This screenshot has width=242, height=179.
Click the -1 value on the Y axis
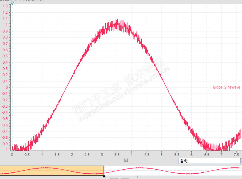point(6,150)
